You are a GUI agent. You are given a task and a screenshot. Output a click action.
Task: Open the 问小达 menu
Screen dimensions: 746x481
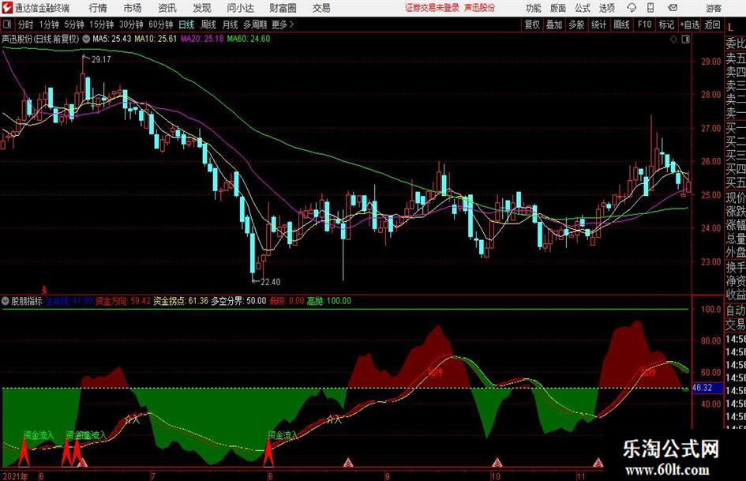(x=240, y=8)
